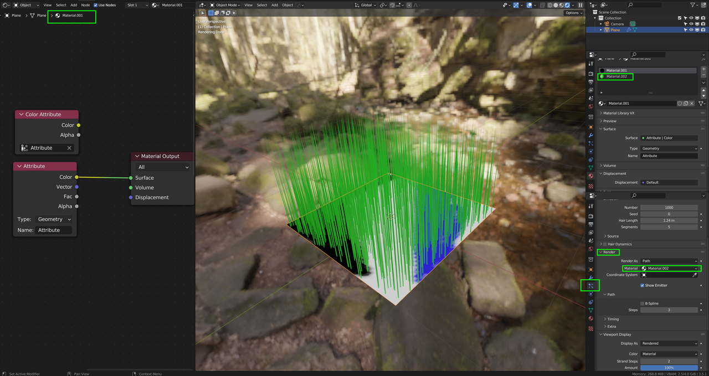Collapse the Render panel
Viewport: 709px width, 376px height.
(x=608, y=252)
